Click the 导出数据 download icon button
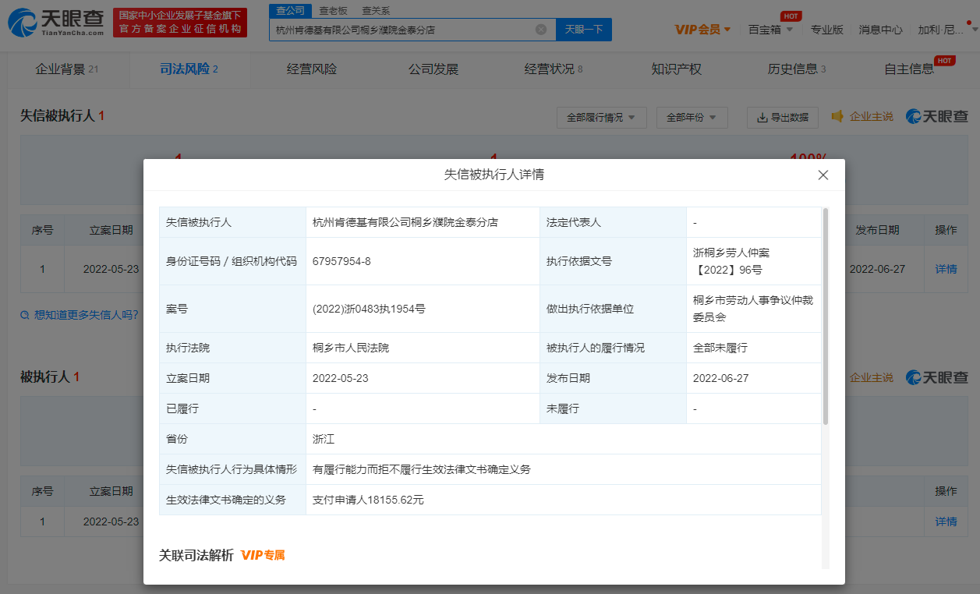The width and height of the screenshot is (980, 594). point(783,117)
